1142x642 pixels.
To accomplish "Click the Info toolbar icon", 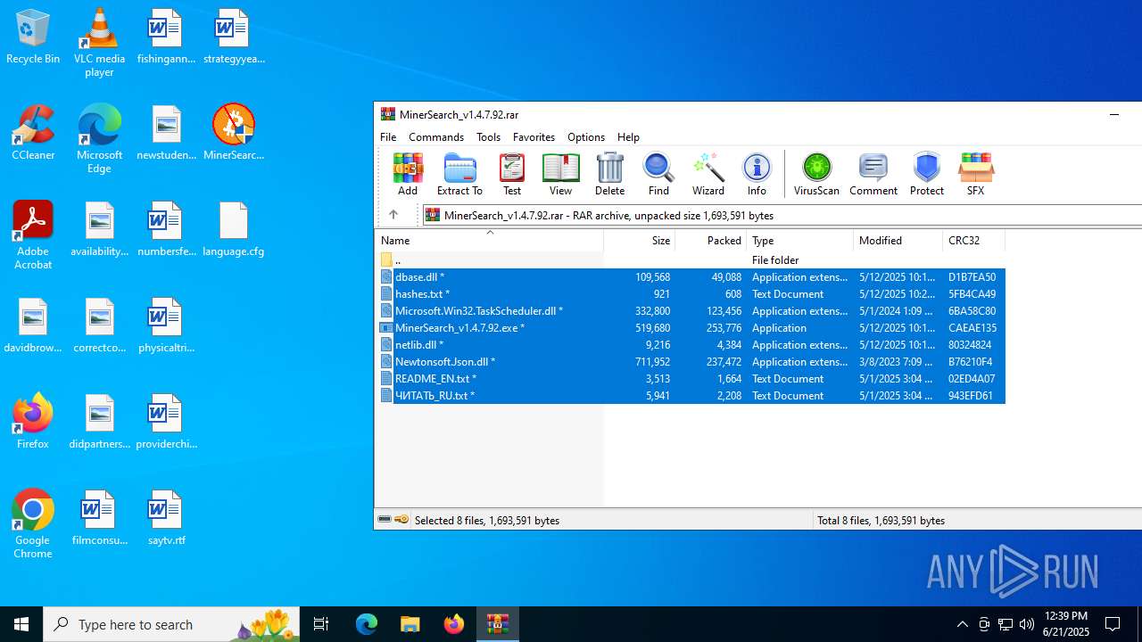I will coord(757,174).
